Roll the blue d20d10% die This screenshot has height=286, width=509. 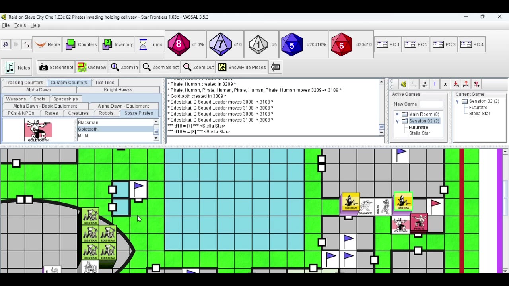pos(303,44)
